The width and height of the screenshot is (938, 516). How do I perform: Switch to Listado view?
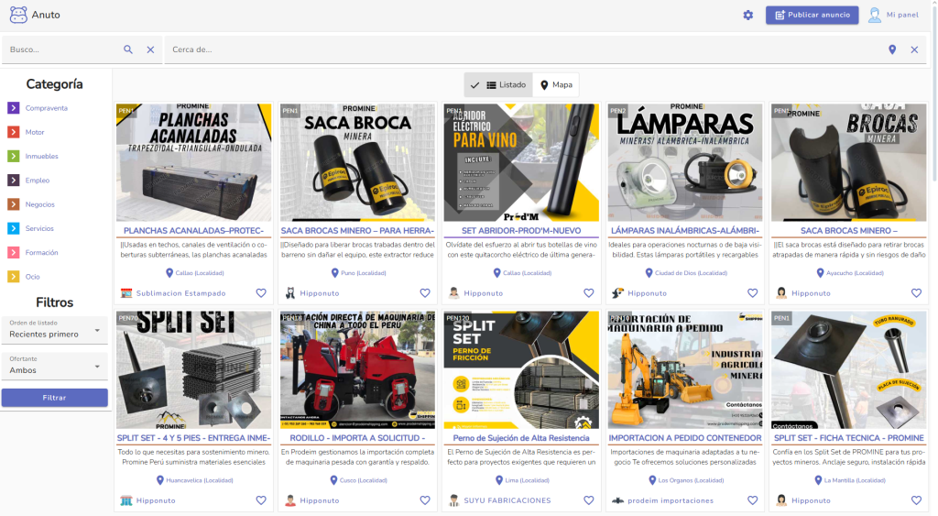point(498,85)
